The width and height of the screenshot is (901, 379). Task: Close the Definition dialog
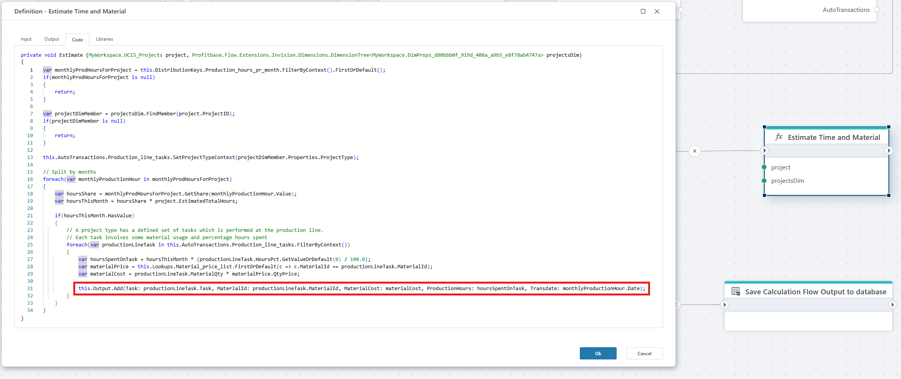click(657, 11)
